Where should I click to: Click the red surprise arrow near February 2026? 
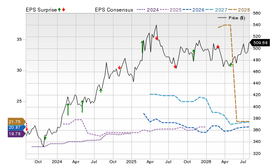click(218, 47)
